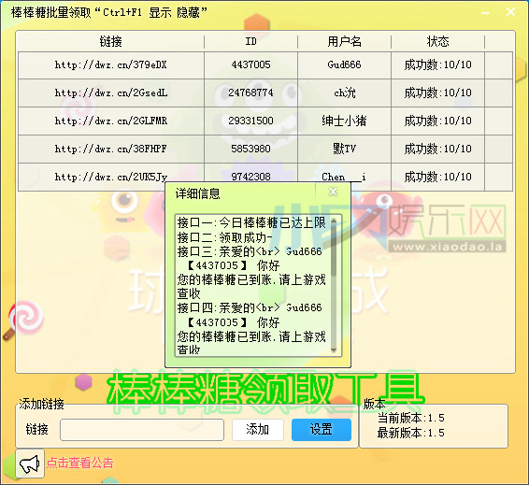Viewport: 529px width, 485px height.
Task: Click the megaphone announcement icon
Action: pyautogui.click(x=30, y=464)
